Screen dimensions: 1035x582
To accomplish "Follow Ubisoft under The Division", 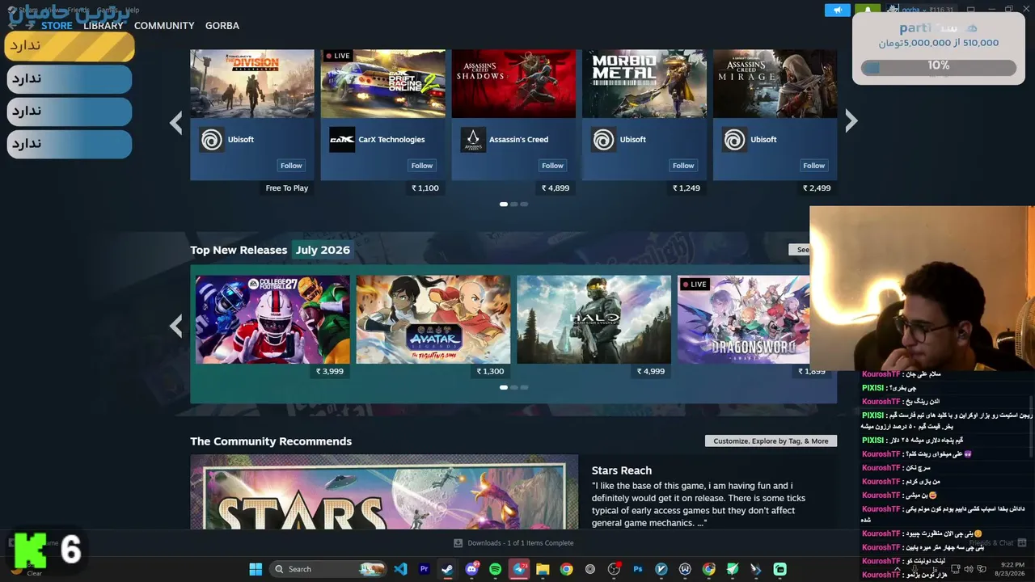I will [x=291, y=166].
